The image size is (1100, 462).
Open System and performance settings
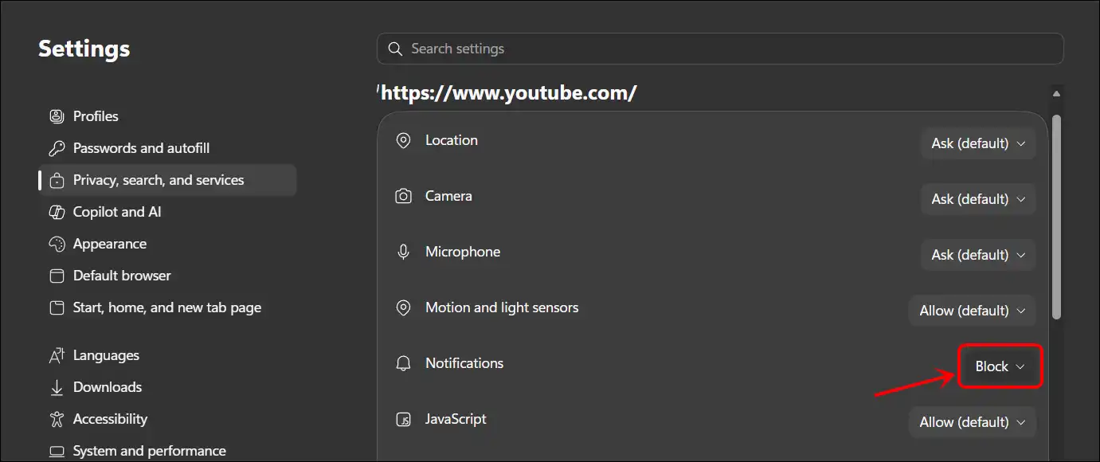pyautogui.click(x=167, y=451)
